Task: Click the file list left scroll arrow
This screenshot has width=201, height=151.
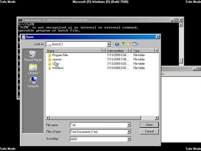Action: (47, 118)
